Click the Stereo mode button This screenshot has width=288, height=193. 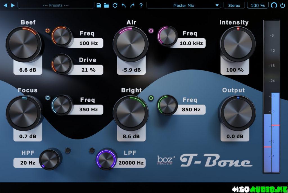tap(234, 6)
